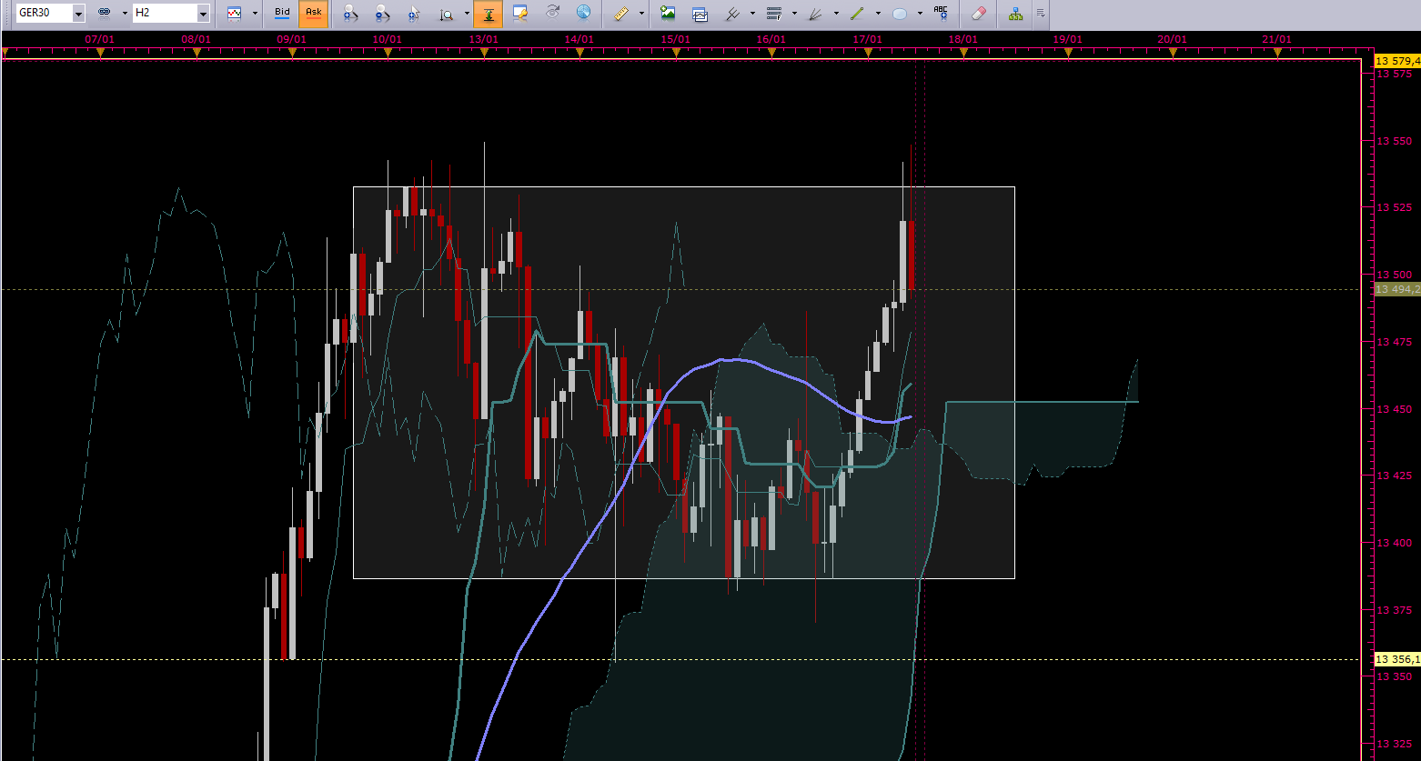Select the cursor zoom tool

(x=414, y=14)
